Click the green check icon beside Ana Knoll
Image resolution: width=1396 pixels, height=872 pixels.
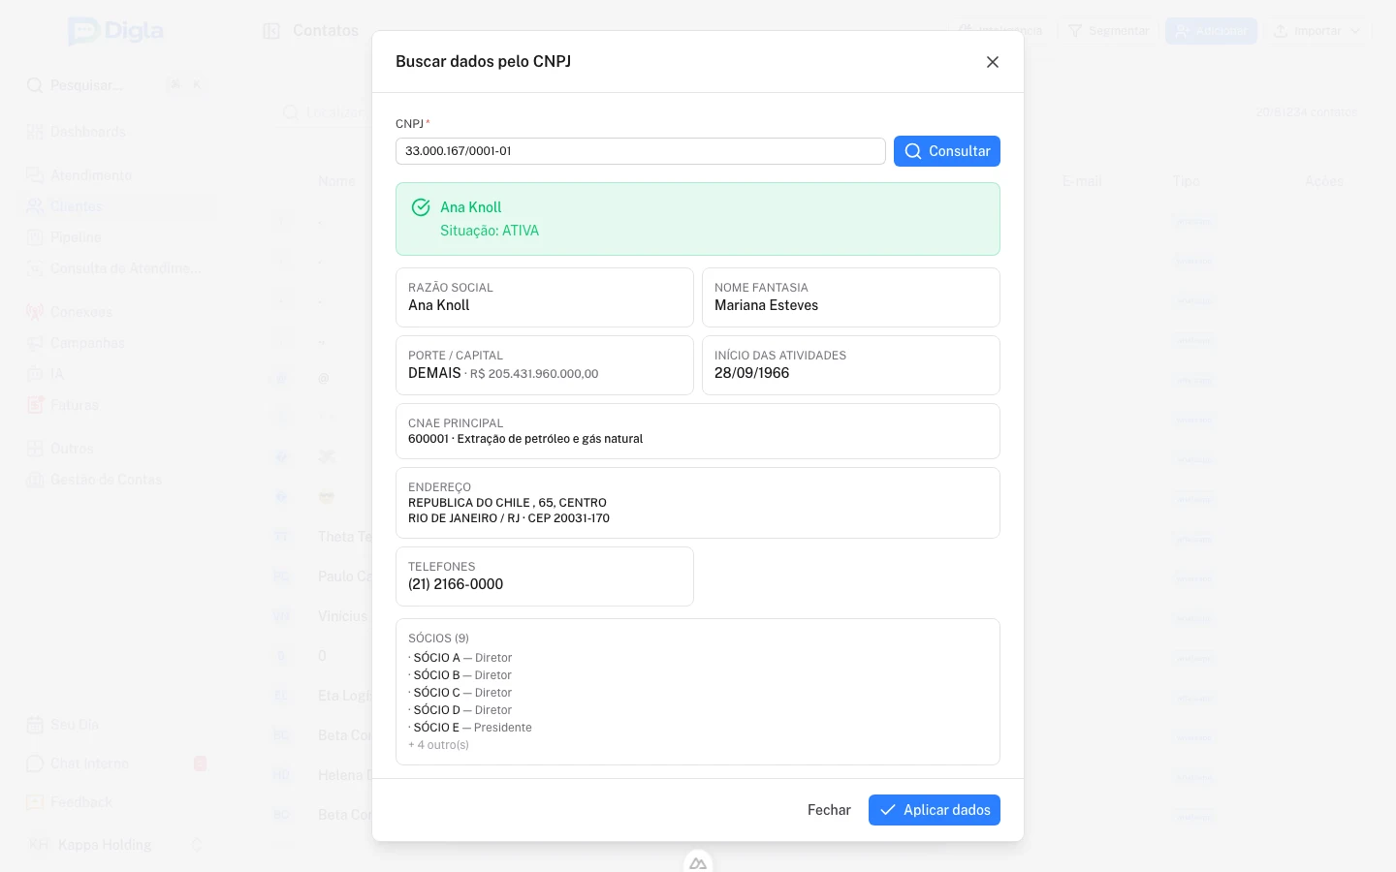(x=421, y=207)
